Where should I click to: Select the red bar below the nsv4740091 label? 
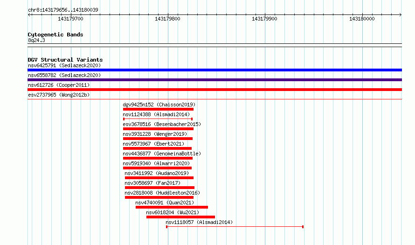coord(172,207)
